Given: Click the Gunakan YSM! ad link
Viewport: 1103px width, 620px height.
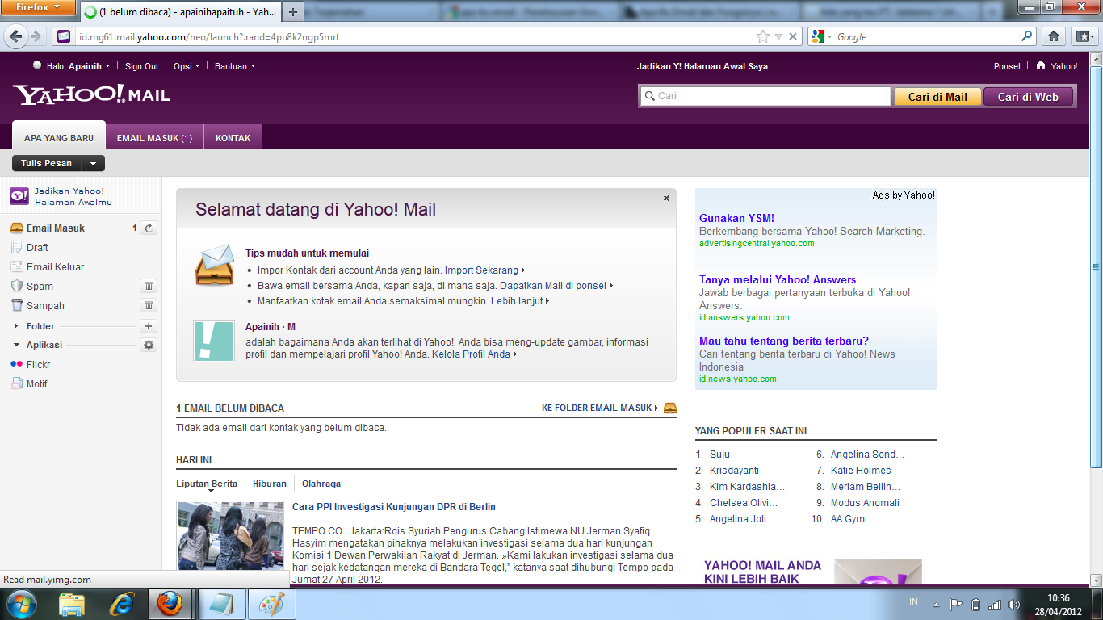Looking at the screenshot, I should 736,218.
